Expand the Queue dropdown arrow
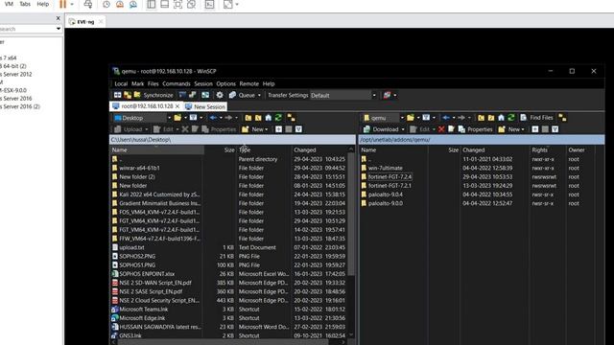The image size is (614, 345). click(259, 96)
